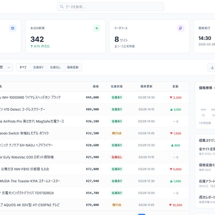Click the 14:30 last run time

(x=205, y=38)
